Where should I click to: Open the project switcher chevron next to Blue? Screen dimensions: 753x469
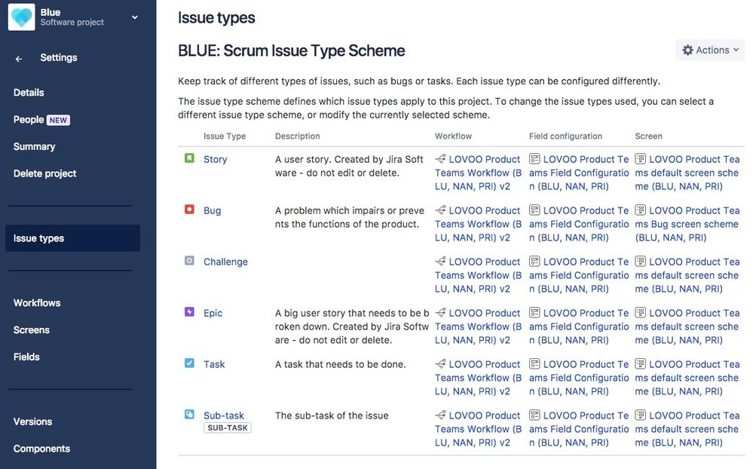pyautogui.click(x=135, y=17)
